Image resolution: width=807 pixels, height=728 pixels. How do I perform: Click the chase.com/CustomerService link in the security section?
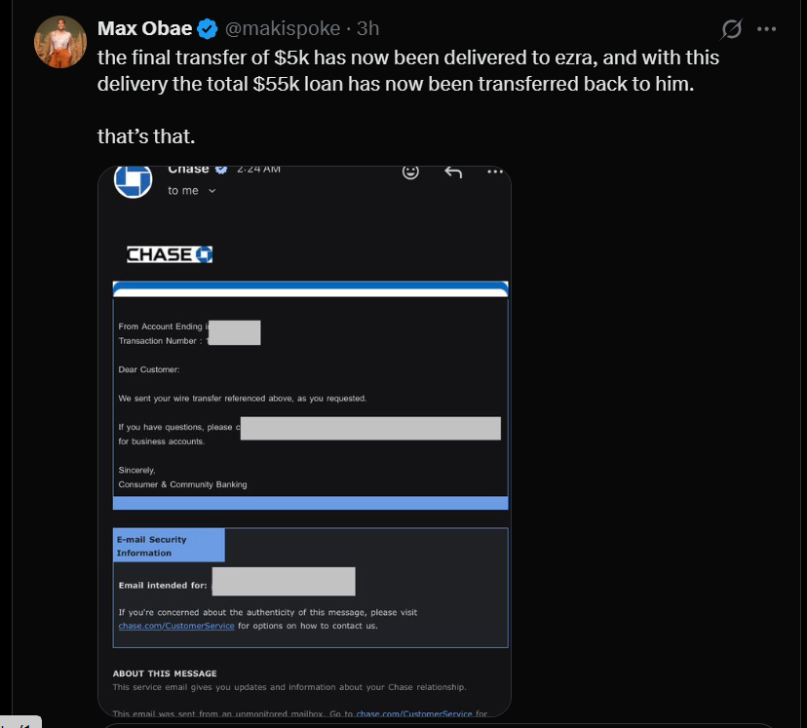coord(176,625)
